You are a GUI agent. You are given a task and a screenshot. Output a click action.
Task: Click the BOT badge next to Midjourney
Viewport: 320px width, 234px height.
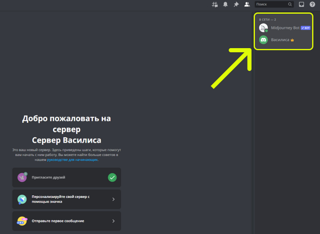click(305, 28)
